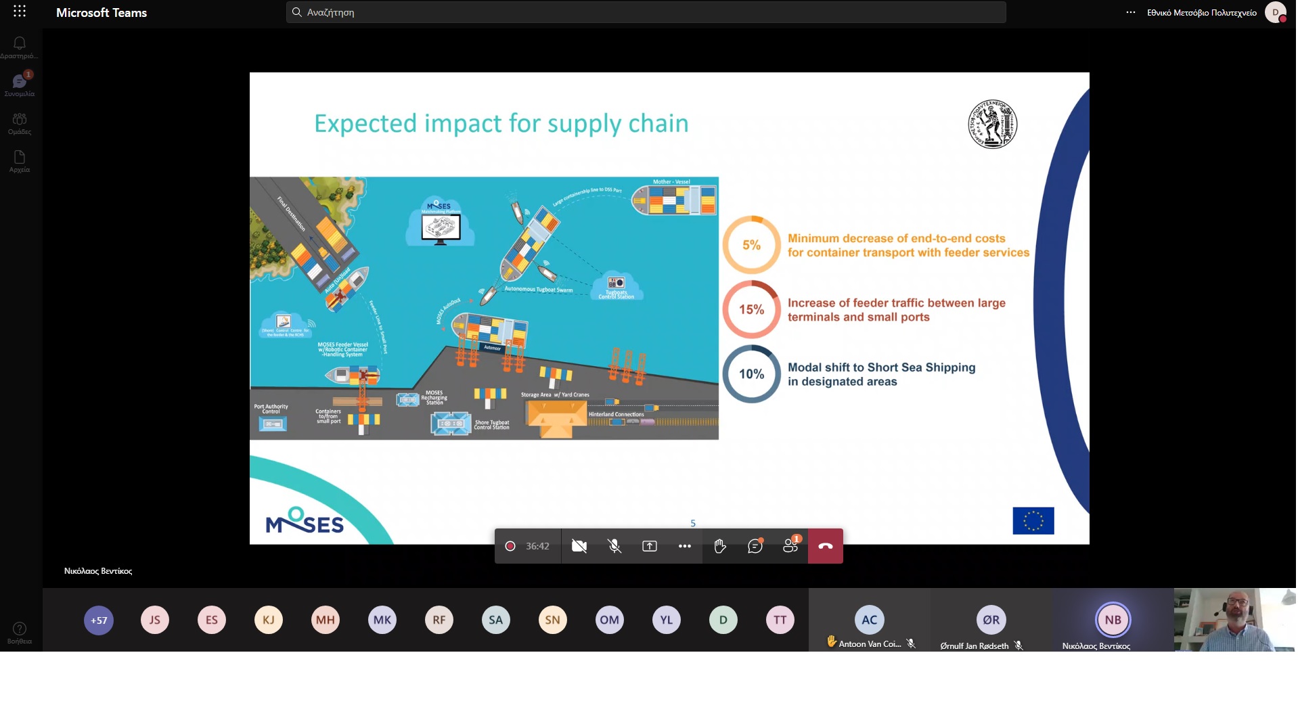1298x701 pixels.
Task: Select participant avatar SA
Action: pos(496,620)
